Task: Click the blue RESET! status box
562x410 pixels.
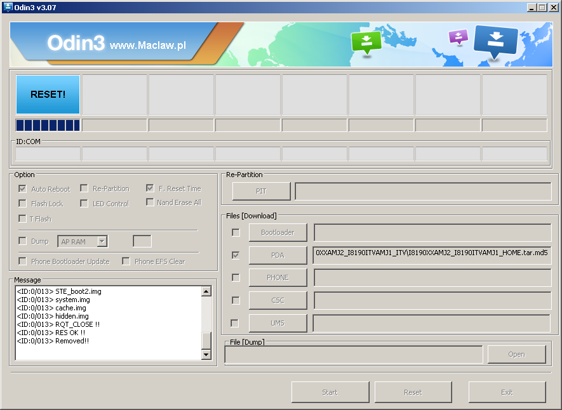Action: [48, 95]
